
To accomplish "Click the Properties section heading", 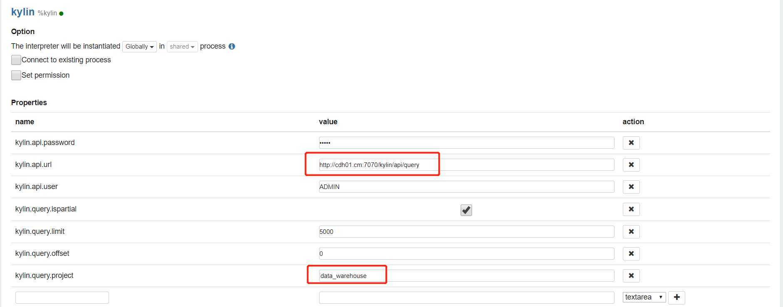I will [x=29, y=103].
